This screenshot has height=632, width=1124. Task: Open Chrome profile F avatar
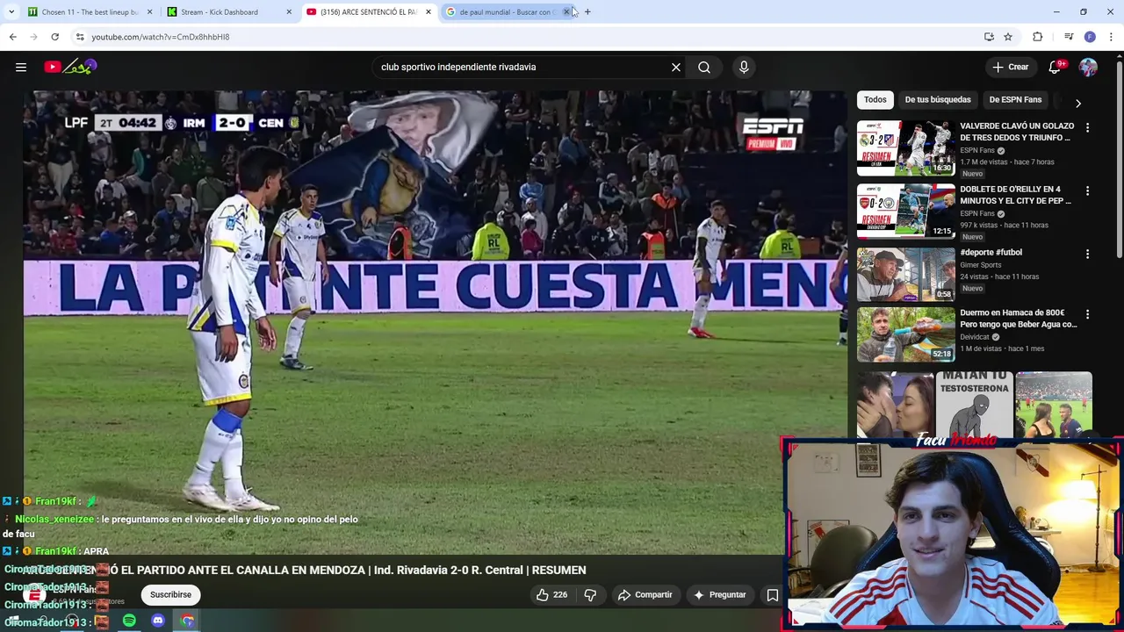click(x=1090, y=37)
